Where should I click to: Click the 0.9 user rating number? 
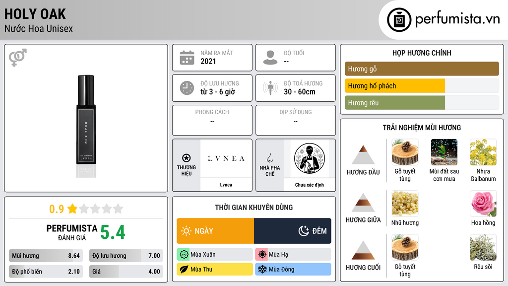pyautogui.click(x=57, y=209)
